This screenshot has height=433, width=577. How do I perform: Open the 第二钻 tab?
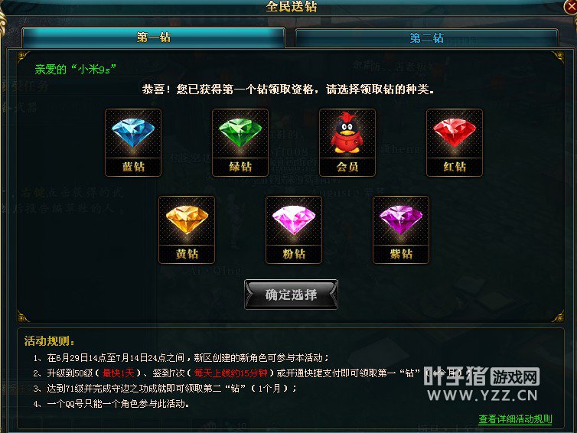426,38
